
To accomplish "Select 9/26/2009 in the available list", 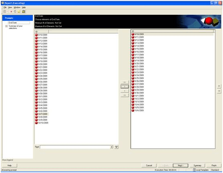I will (42, 82).
